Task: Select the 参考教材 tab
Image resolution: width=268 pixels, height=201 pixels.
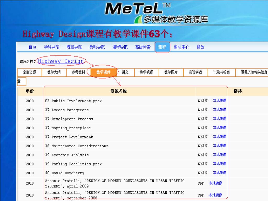Action: coord(78,72)
